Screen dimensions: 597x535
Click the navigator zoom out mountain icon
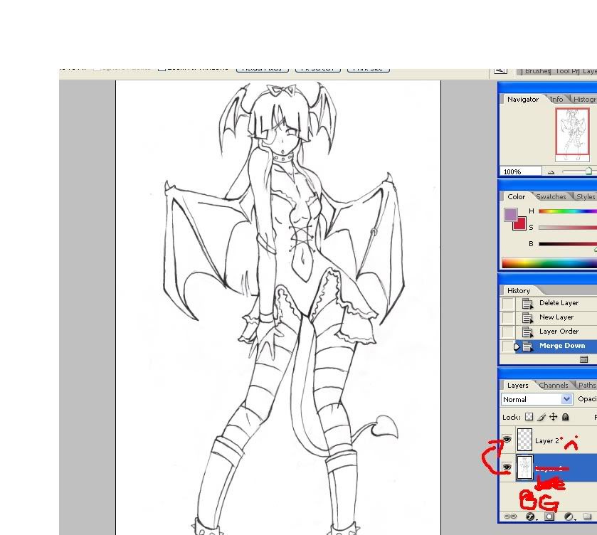[551, 172]
